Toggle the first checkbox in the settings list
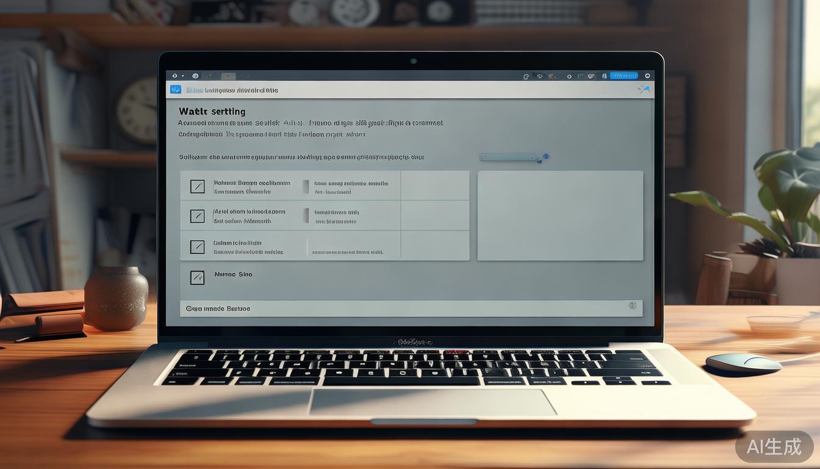The image size is (820, 469). (197, 186)
